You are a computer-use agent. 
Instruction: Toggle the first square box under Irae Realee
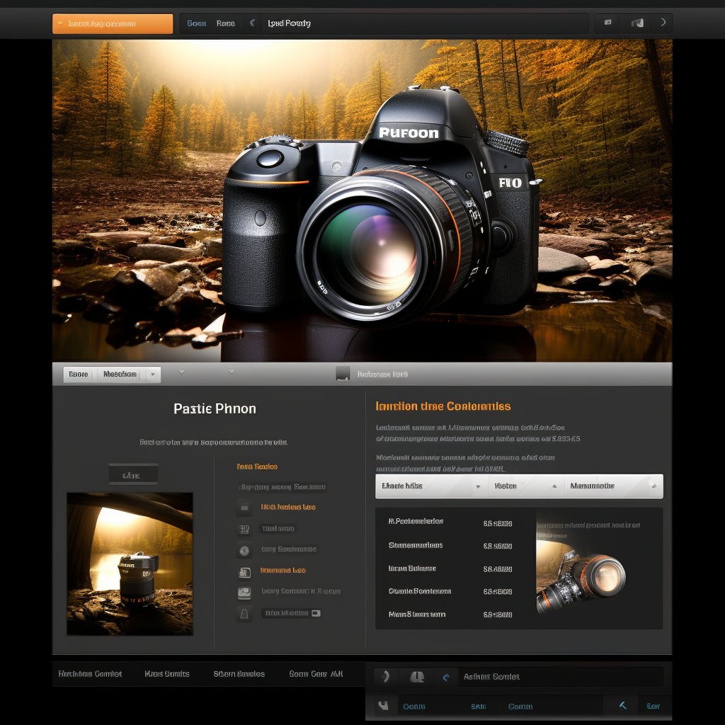pyautogui.click(x=244, y=507)
